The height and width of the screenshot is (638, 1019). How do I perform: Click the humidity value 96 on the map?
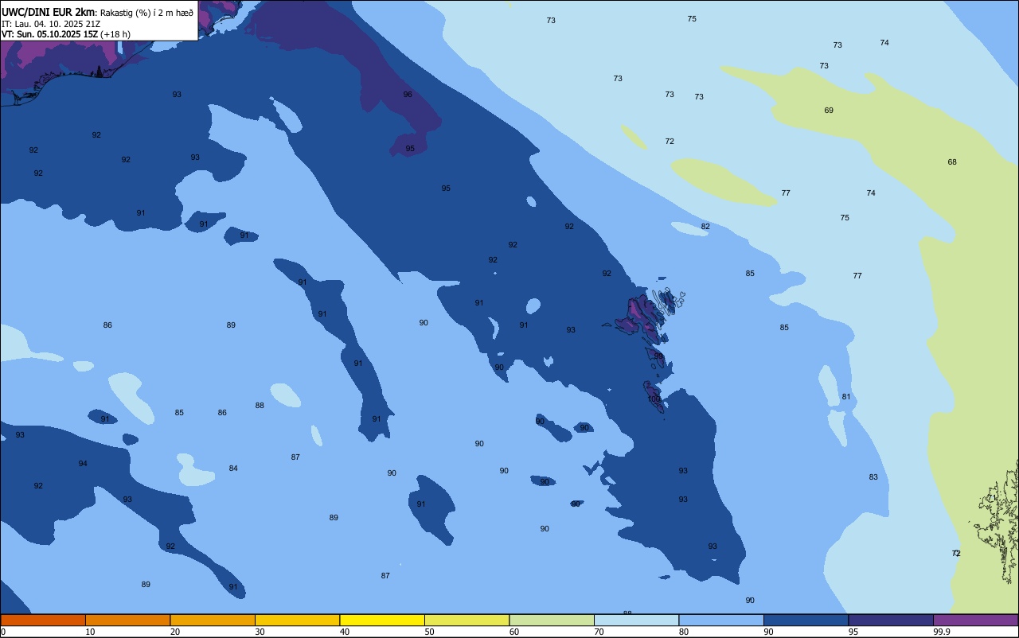tap(408, 94)
